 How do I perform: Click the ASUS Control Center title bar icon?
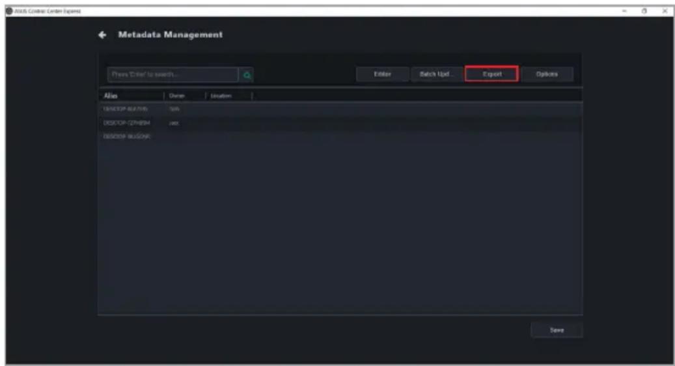pyautogui.click(x=10, y=11)
